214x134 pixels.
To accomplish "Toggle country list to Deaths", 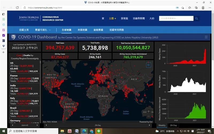I will coord(27,55).
